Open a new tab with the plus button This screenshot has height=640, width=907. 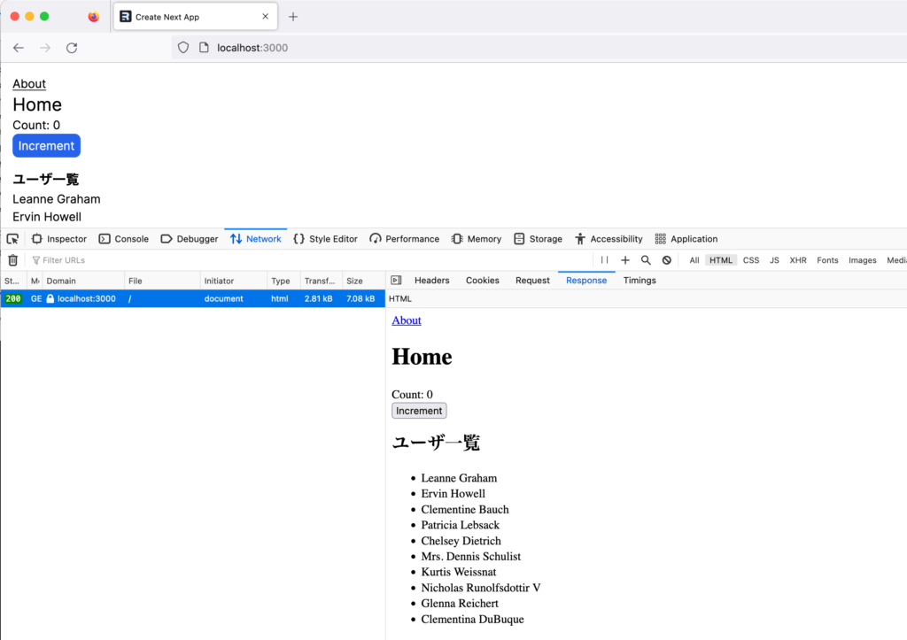tap(293, 17)
